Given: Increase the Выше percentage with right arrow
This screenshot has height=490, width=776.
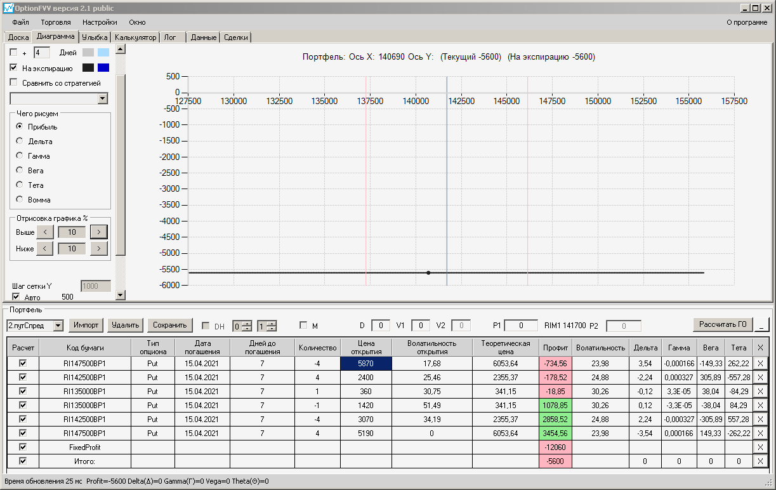Looking at the screenshot, I should [x=98, y=232].
